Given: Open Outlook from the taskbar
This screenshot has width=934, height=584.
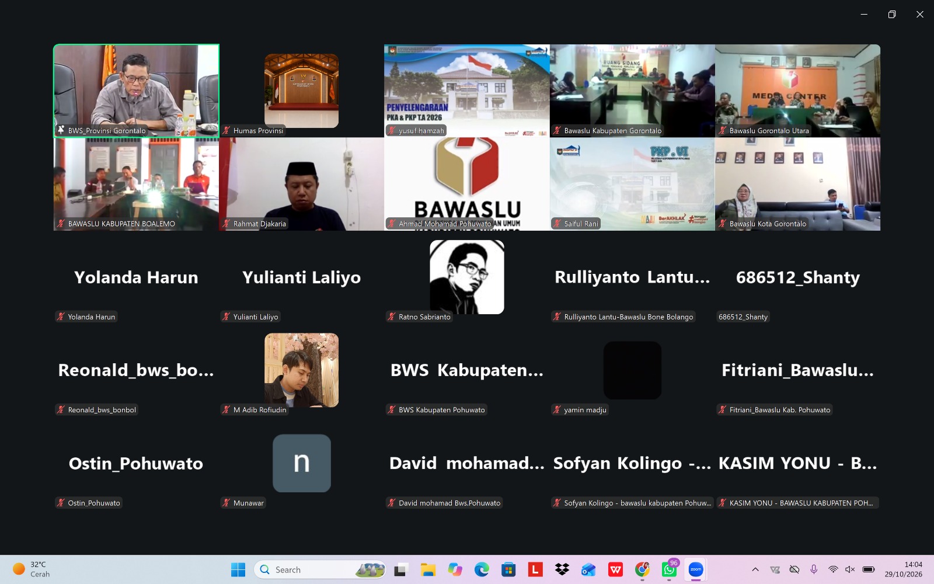Looking at the screenshot, I should (588, 570).
